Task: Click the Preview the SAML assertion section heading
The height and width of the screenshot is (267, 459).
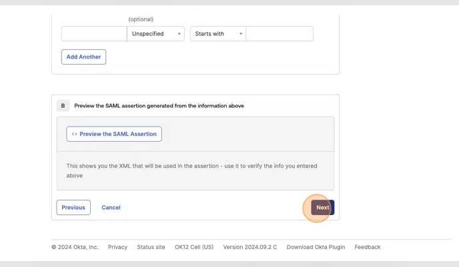Action: [x=159, y=105]
